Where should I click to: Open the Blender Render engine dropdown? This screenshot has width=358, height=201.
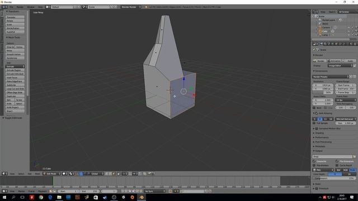click(131, 7)
